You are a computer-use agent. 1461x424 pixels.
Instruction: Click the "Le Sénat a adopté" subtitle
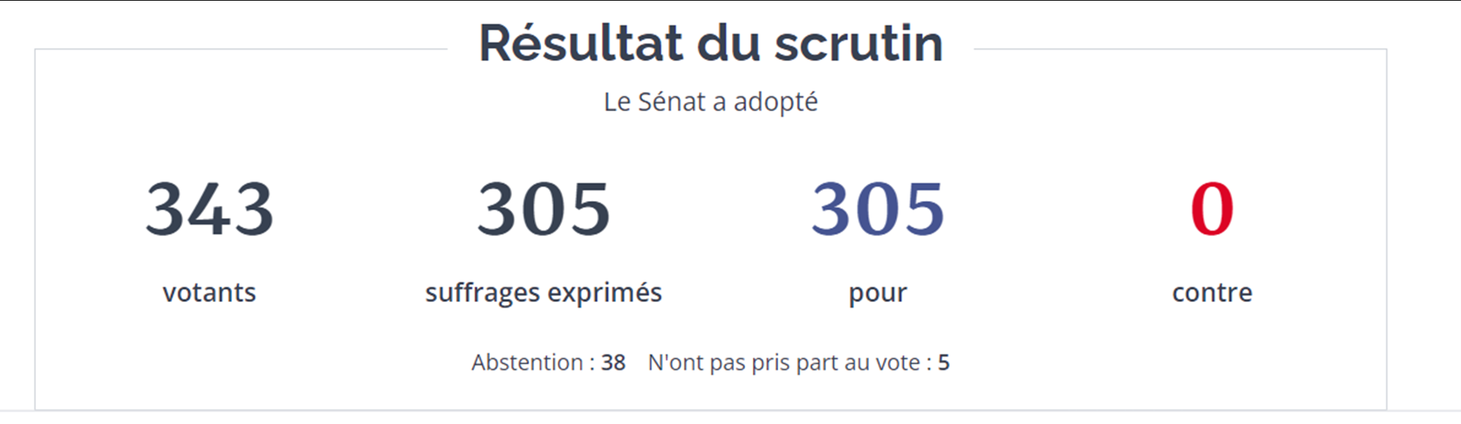point(710,102)
